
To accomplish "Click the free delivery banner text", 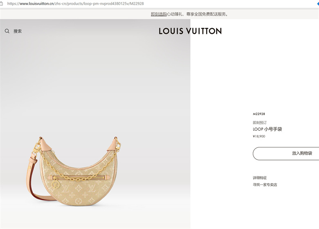I will (x=198, y=14).
